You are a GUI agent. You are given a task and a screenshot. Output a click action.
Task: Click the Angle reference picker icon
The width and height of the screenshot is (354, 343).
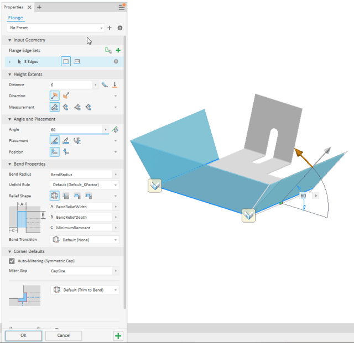pos(115,129)
